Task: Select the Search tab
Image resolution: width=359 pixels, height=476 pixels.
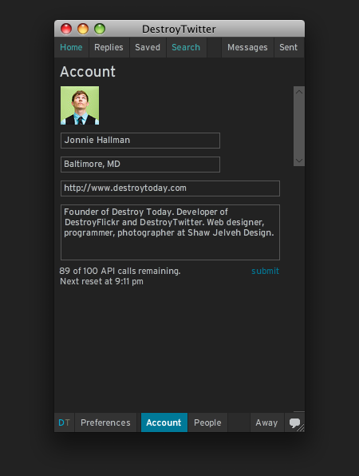Action: (186, 47)
